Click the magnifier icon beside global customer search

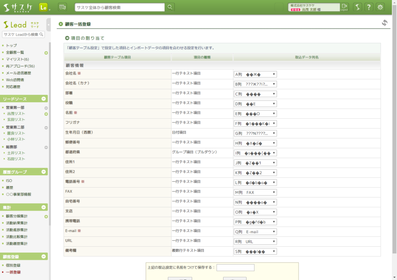click(x=170, y=7)
